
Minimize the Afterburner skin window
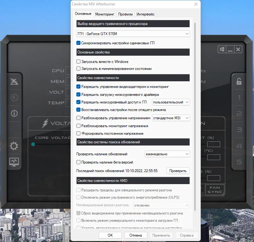point(230,49)
